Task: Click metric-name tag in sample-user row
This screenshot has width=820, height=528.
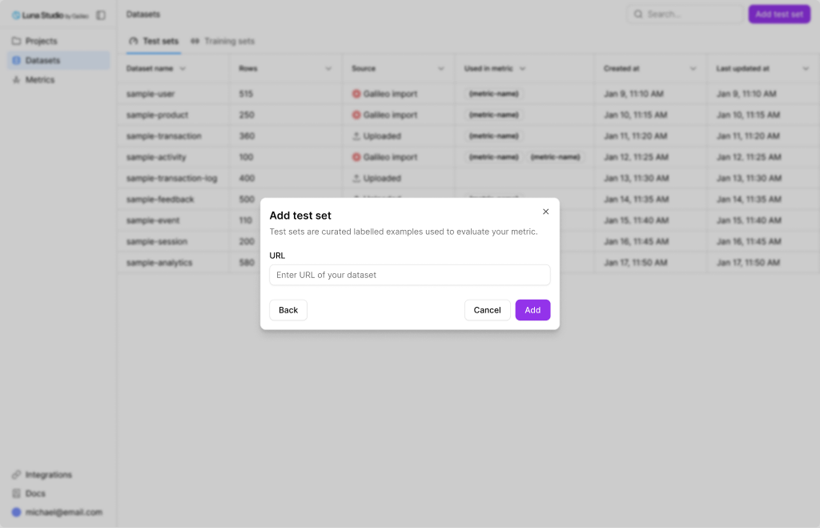Action: tap(493, 94)
